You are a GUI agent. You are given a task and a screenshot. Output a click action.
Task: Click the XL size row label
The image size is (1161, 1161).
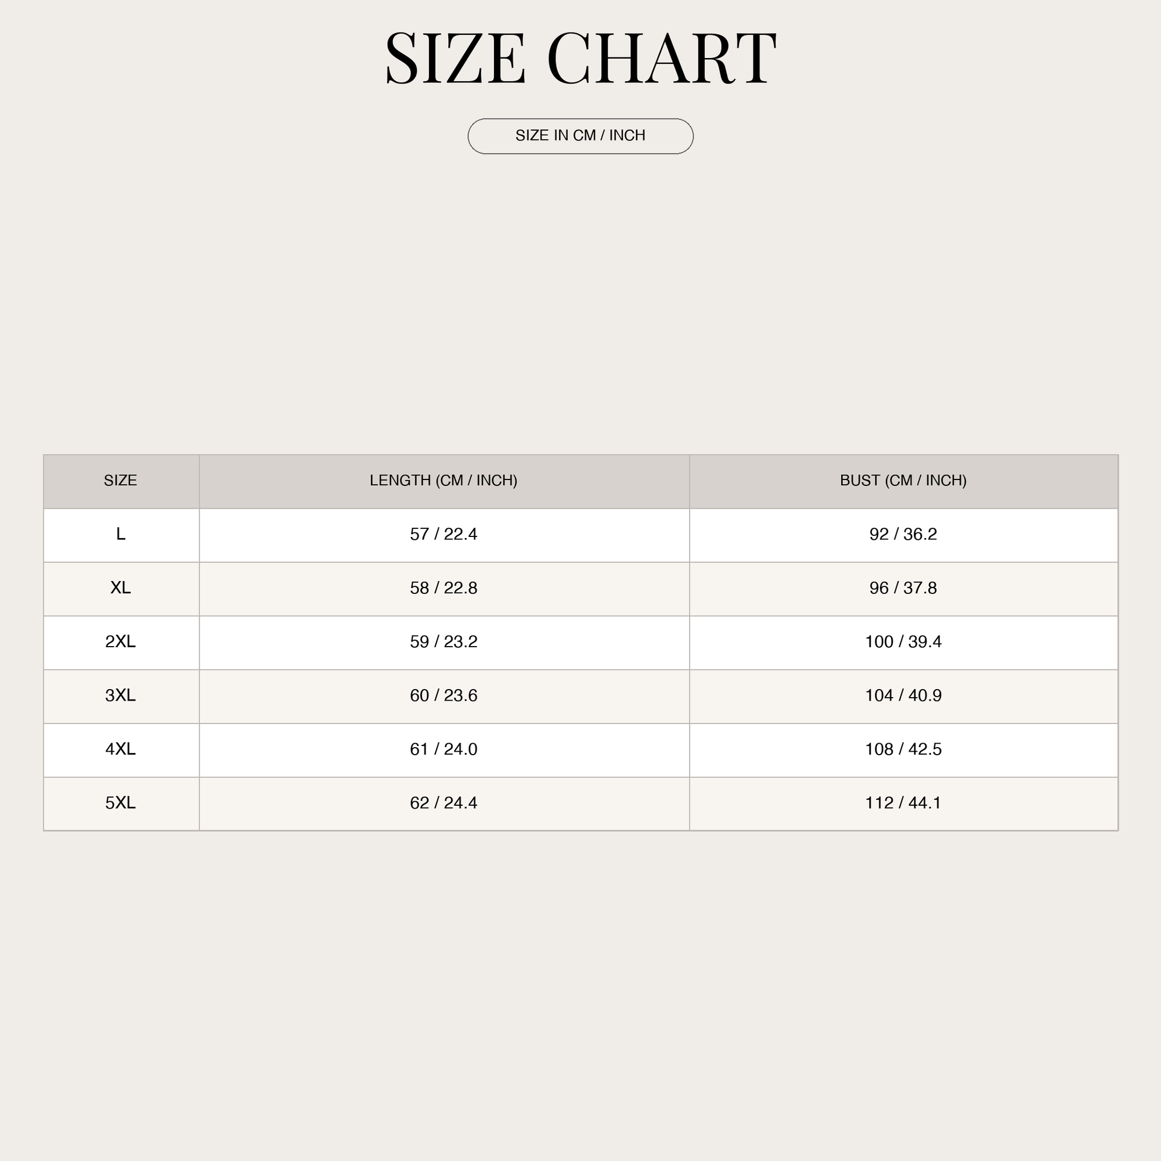pyautogui.click(x=121, y=588)
